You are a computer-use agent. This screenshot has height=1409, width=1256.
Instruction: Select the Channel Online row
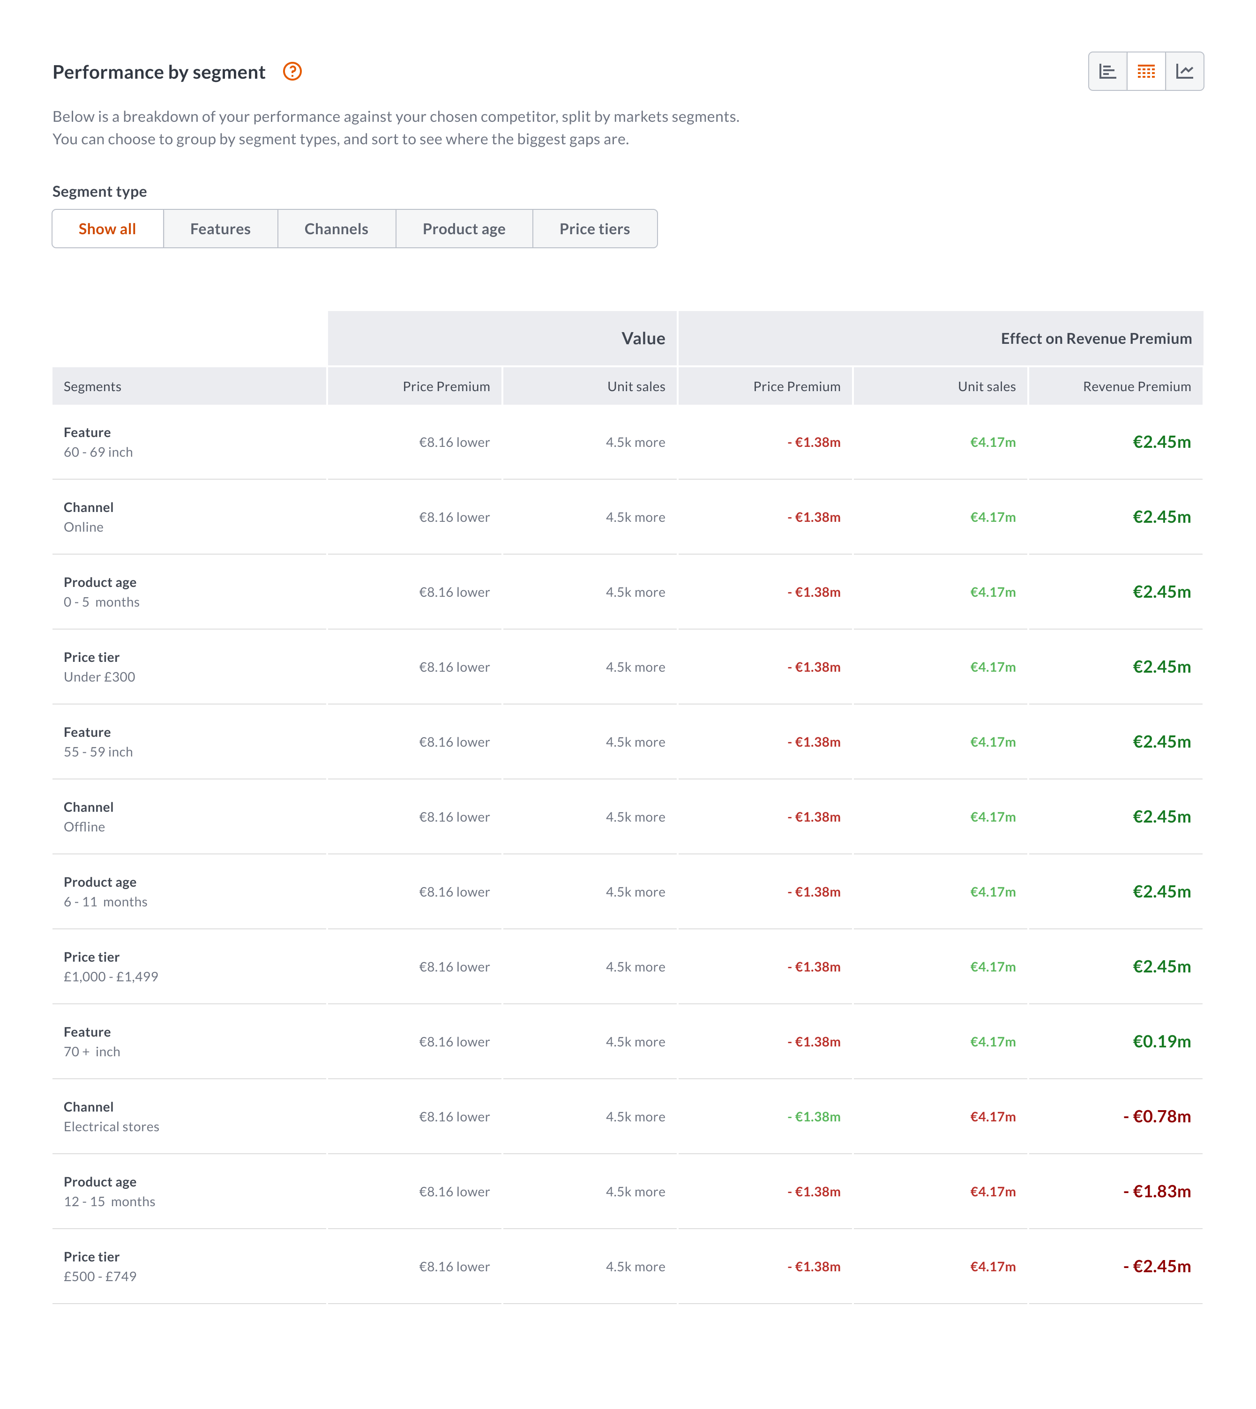coord(88,517)
